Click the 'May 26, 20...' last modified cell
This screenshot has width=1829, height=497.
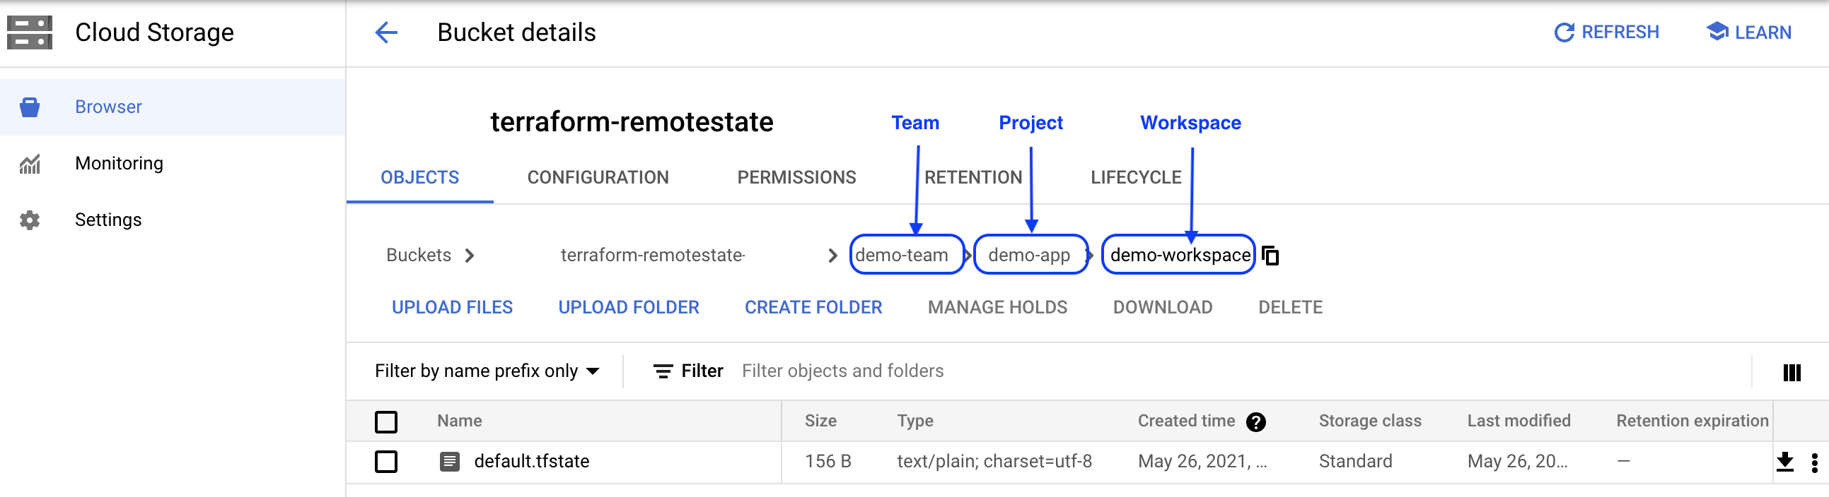click(x=1517, y=462)
